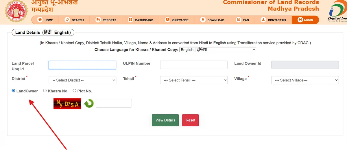Open the FAQ menu item
Viewport: 347px width, 150px height.
(x=243, y=20)
